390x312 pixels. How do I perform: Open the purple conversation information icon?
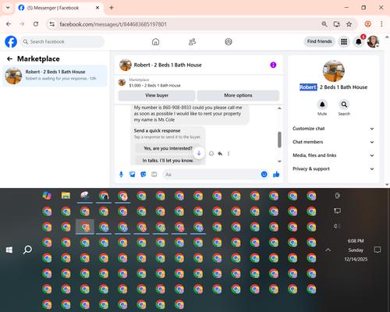[273, 65]
